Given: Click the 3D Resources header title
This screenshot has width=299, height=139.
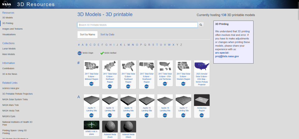Looking at the screenshot, I should point(36,4).
